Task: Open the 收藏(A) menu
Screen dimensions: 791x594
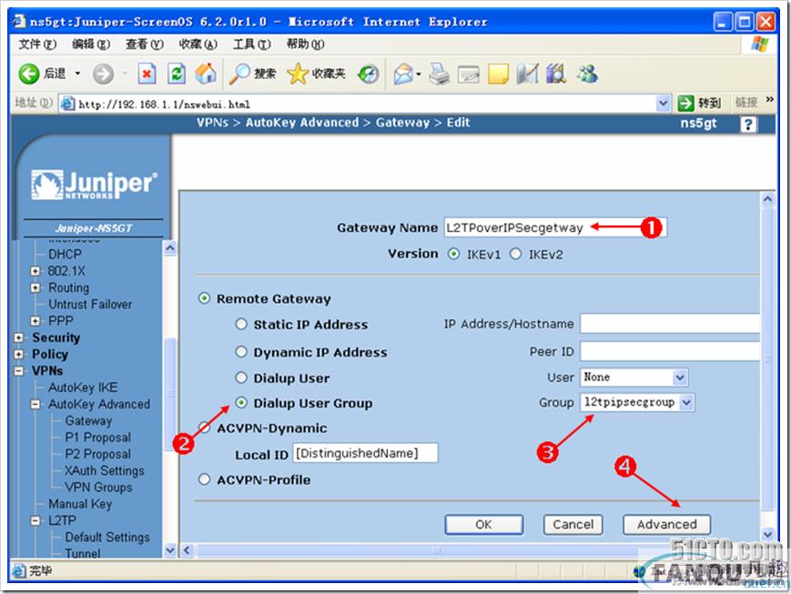Action: click(x=198, y=45)
